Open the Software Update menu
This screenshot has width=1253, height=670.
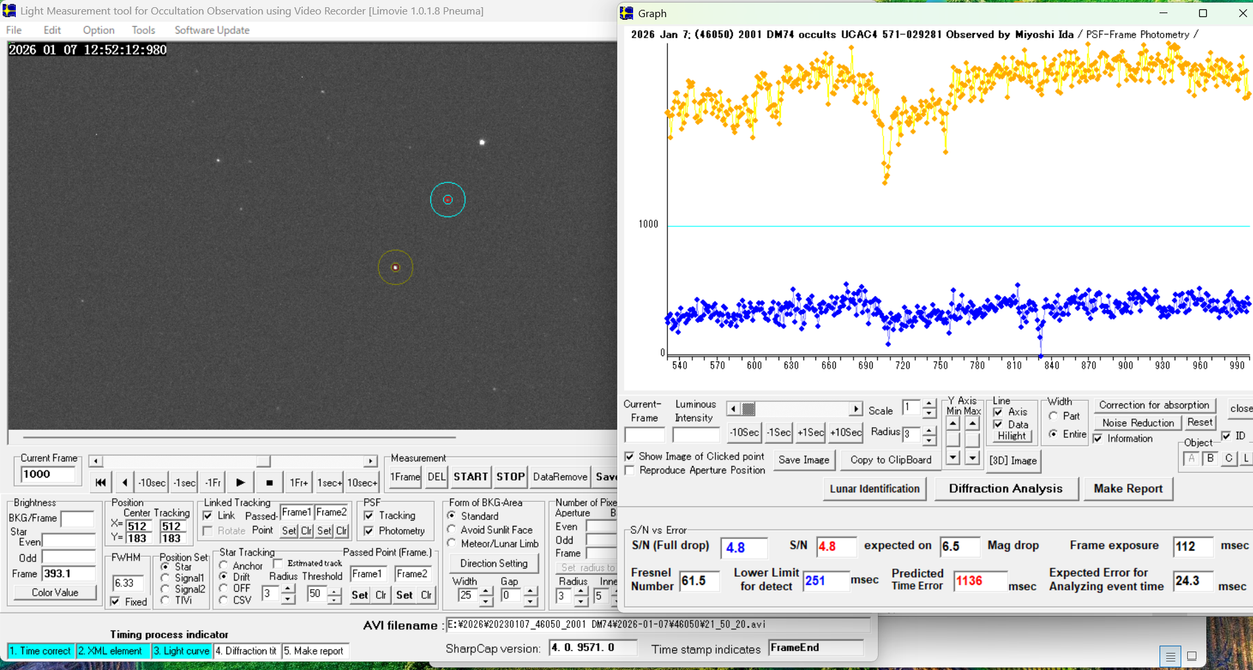[x=212, y=30]
